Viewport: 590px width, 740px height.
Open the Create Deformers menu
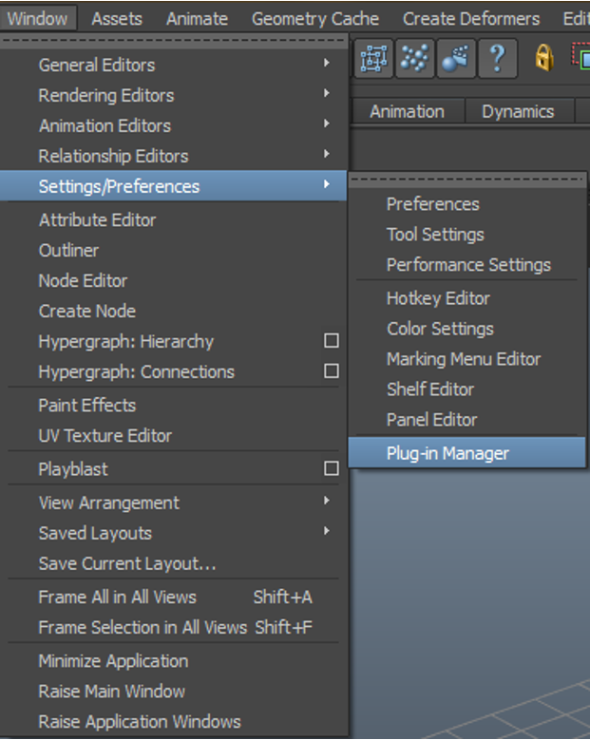[470, 18]
